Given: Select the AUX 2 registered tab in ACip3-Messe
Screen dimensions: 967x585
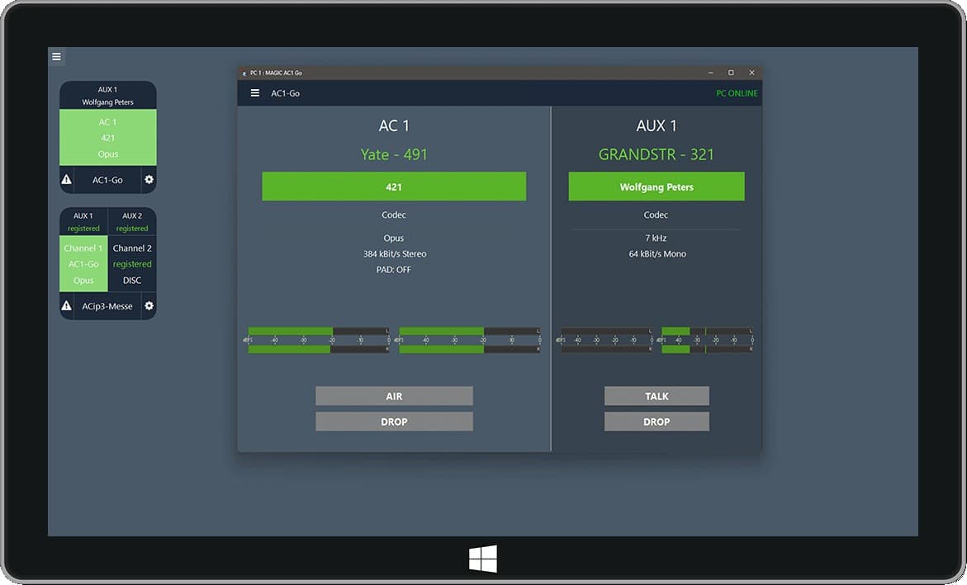Looking at the screenshot, I should click(132, 221).
